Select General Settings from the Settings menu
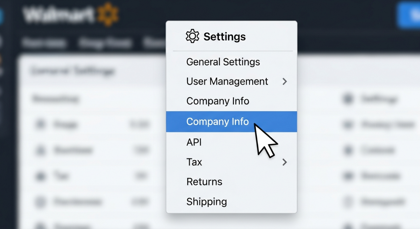 [223, 62]
